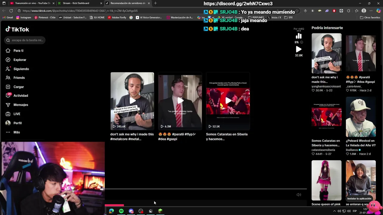
Task: Click the vidIQ bar chart stats icon
Action: [299, 36]
